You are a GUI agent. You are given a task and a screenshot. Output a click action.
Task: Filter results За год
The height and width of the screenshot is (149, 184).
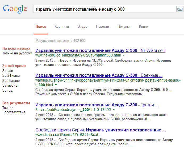click(7, 91)
